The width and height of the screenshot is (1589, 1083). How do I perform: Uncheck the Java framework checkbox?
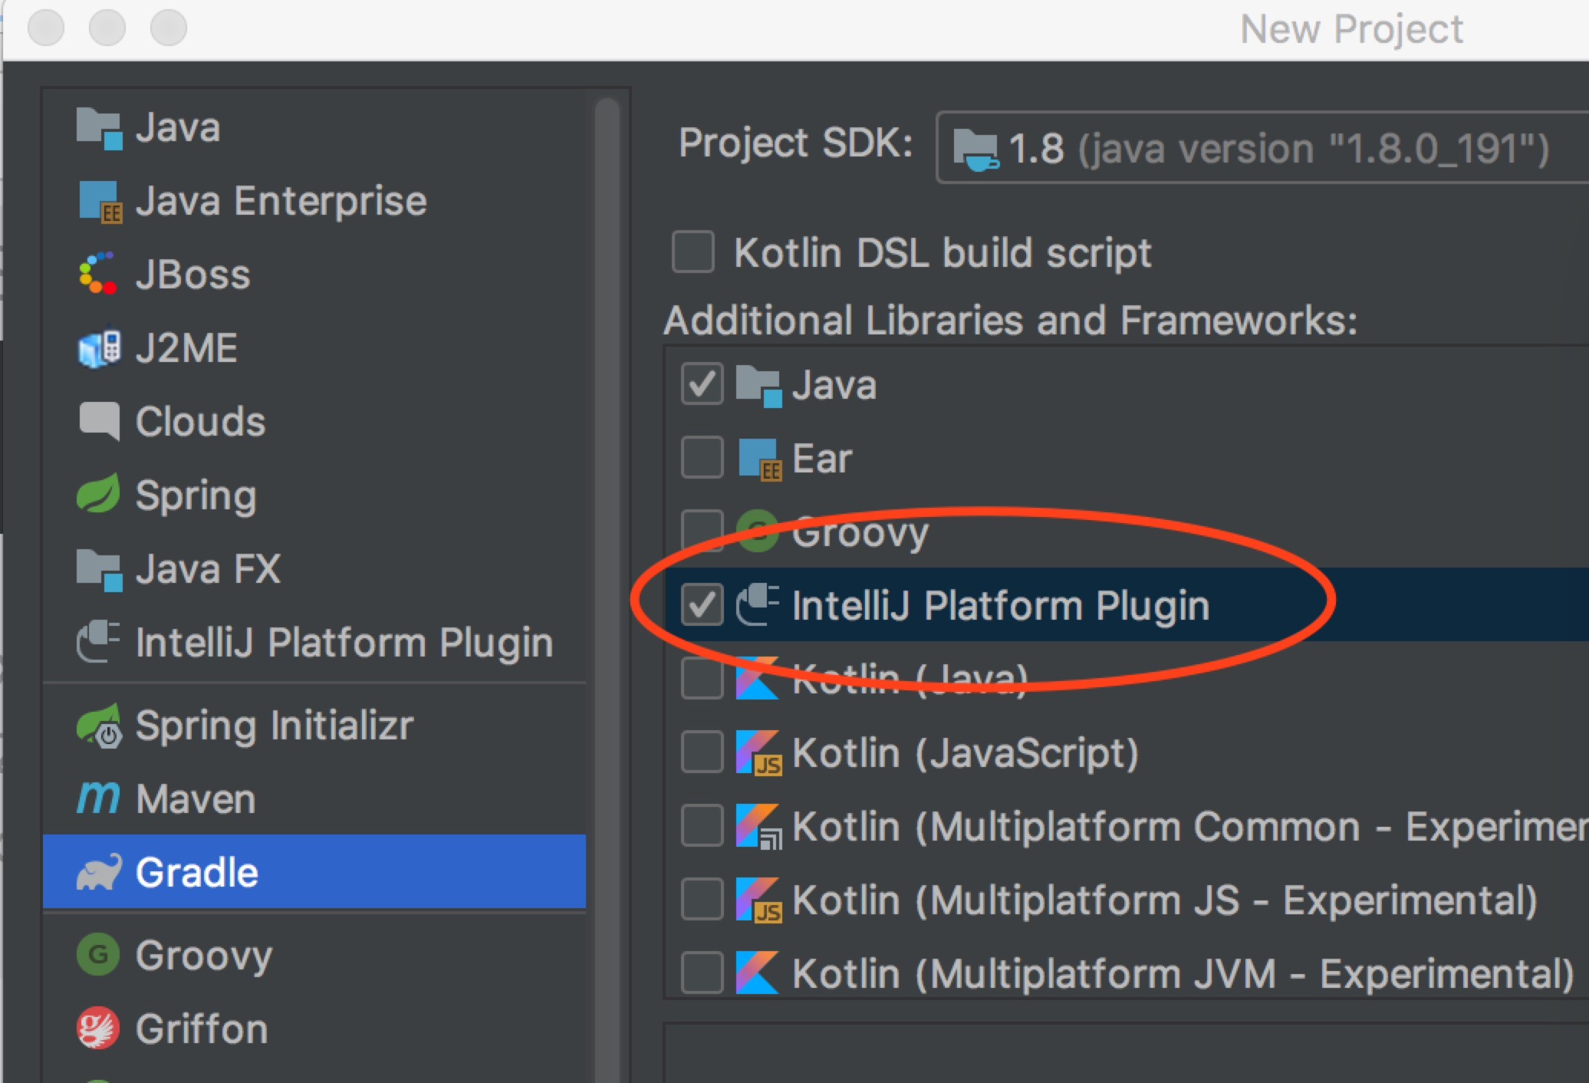(x=701, y=385)
